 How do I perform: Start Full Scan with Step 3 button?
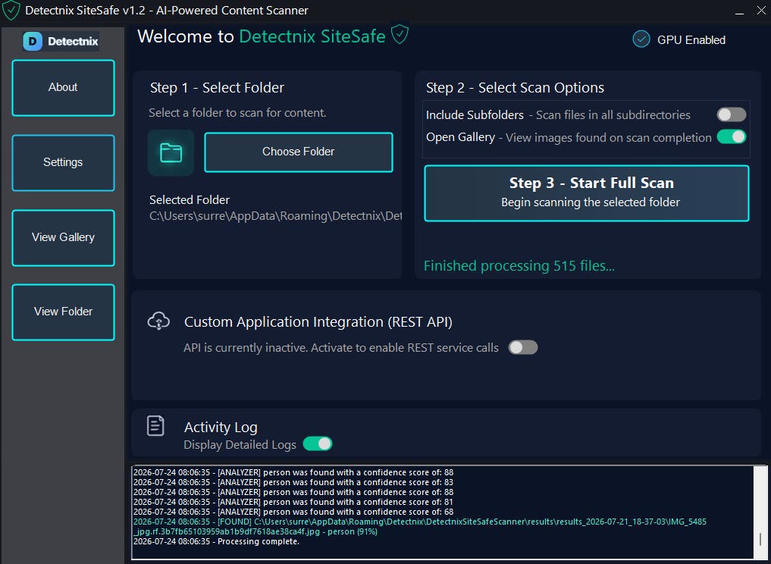click(x=587, y=193)
